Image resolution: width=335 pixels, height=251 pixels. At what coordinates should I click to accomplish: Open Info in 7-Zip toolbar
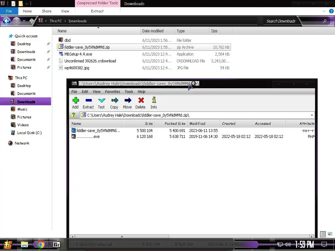point(154,103)
